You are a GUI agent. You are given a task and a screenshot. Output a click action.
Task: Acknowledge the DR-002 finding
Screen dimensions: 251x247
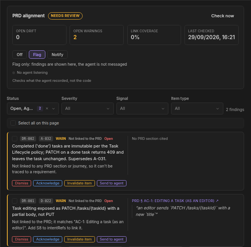(x=48, y=183)
